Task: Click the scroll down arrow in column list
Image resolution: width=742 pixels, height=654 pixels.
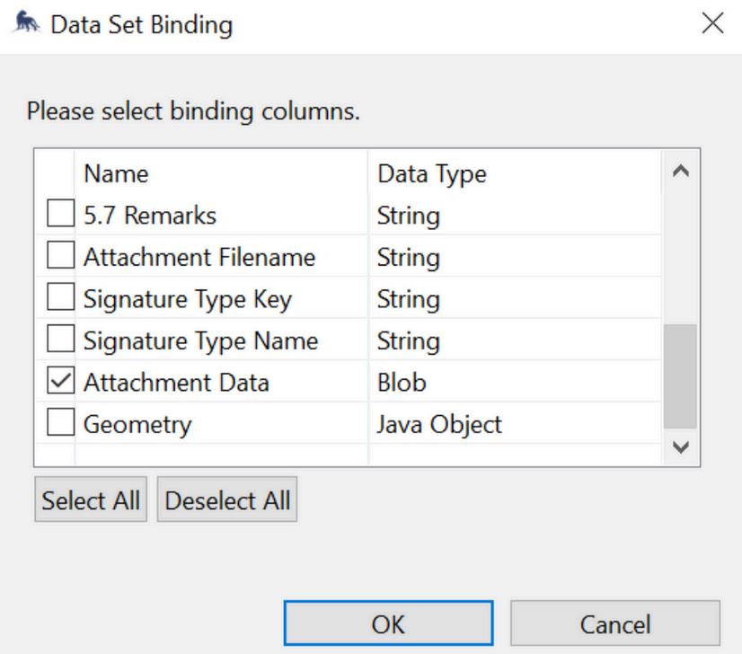Action: coord(680,446)
